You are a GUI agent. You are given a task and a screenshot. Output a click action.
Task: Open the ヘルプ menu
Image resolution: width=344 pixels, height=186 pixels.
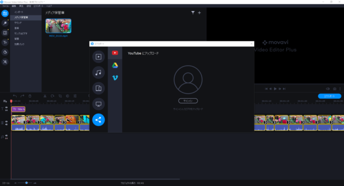[x=49, y=6]
